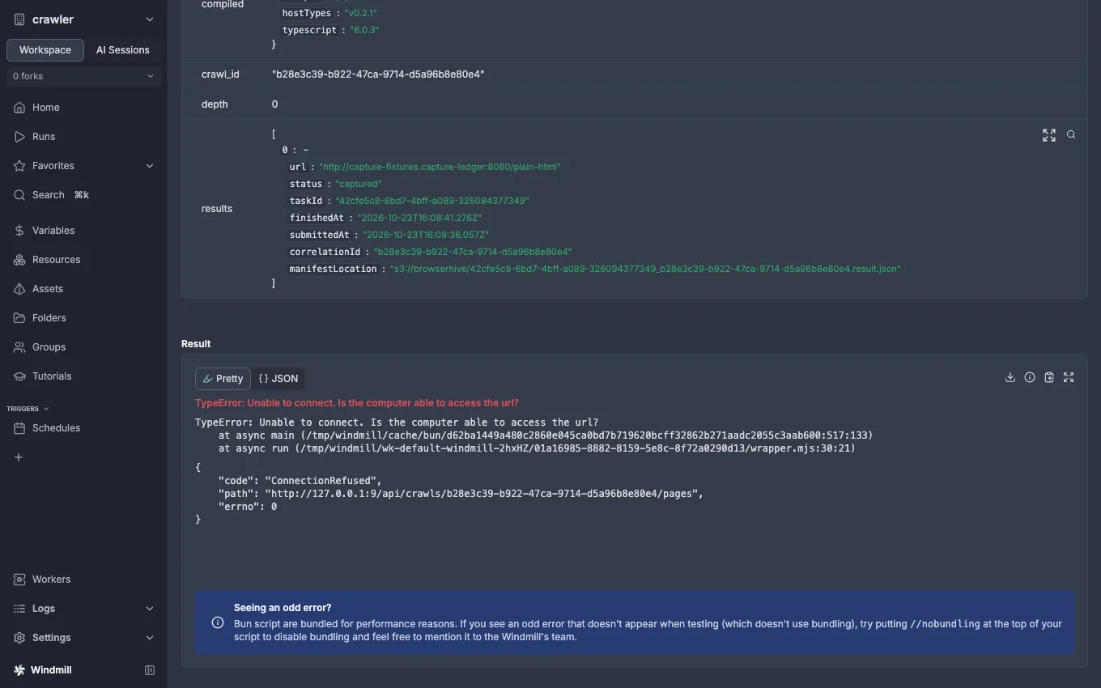The width and height of the screenshot is (1101, 688).
Task: Click the Logs list icon
Action: [x=20, y=609]
